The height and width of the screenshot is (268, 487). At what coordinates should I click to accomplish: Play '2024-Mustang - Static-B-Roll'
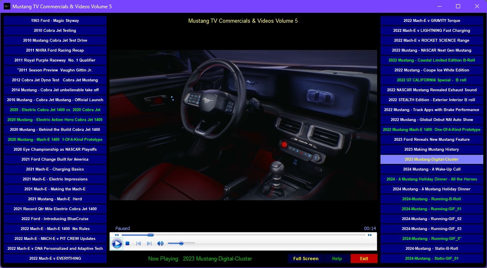tap(432, 249)
